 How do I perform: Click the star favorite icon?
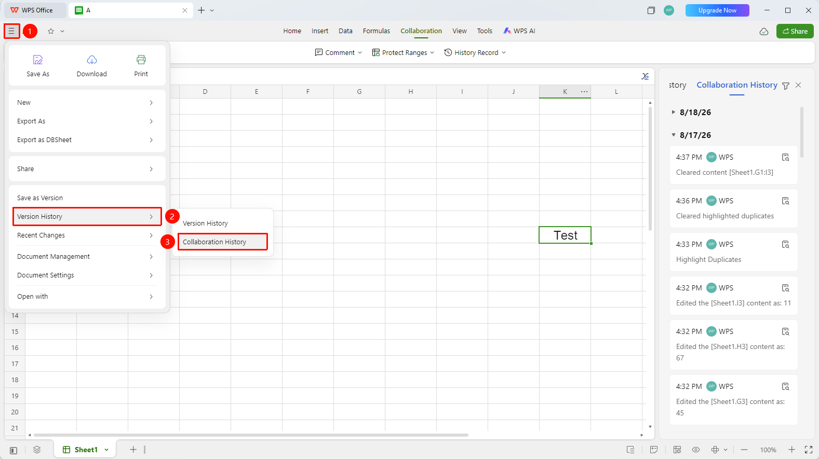pyautogui.click(x=51, y=31)
